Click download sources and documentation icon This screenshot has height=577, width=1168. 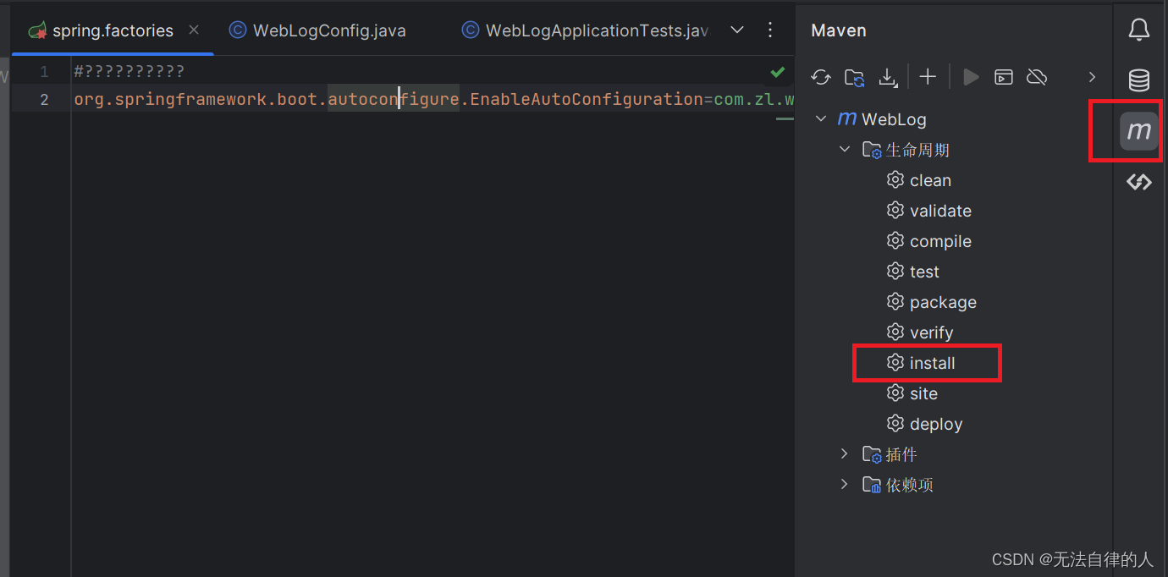[888, 78]
